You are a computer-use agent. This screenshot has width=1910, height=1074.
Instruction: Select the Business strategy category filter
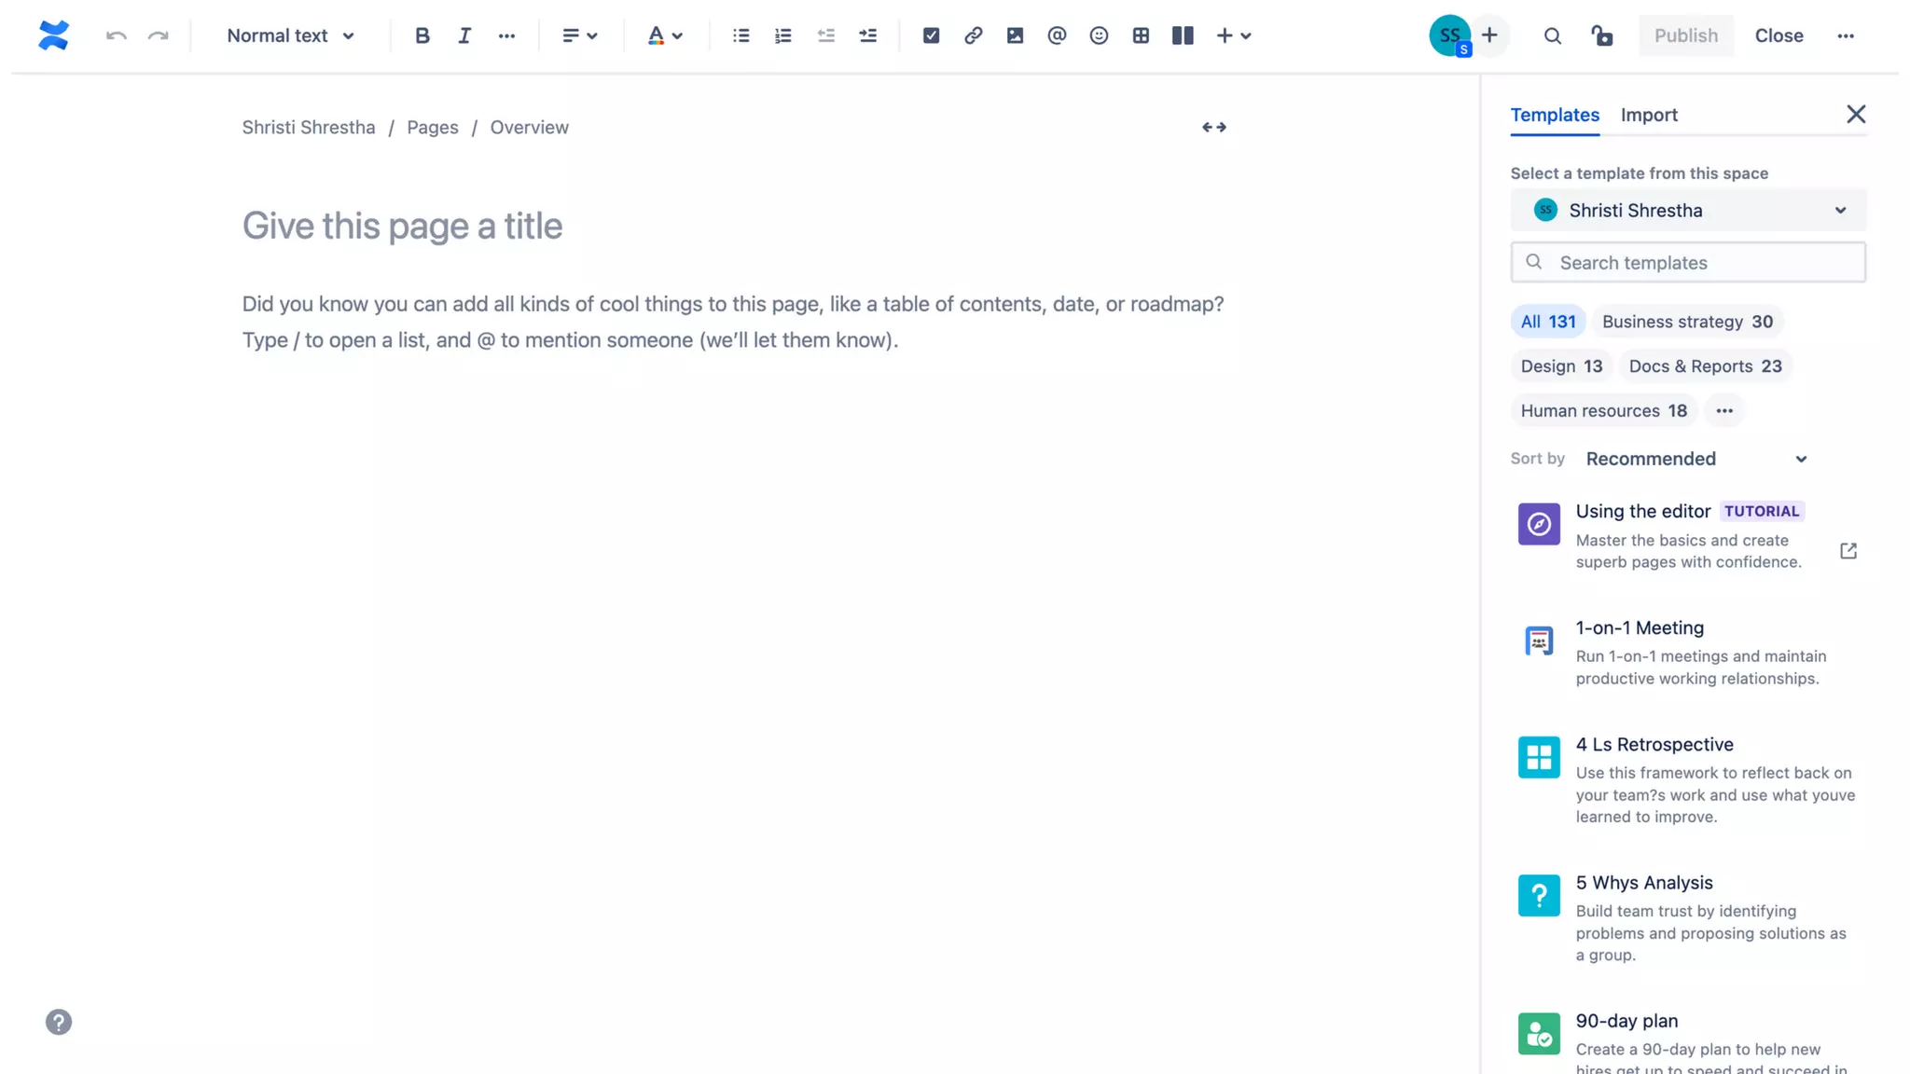pos(1687,322)
